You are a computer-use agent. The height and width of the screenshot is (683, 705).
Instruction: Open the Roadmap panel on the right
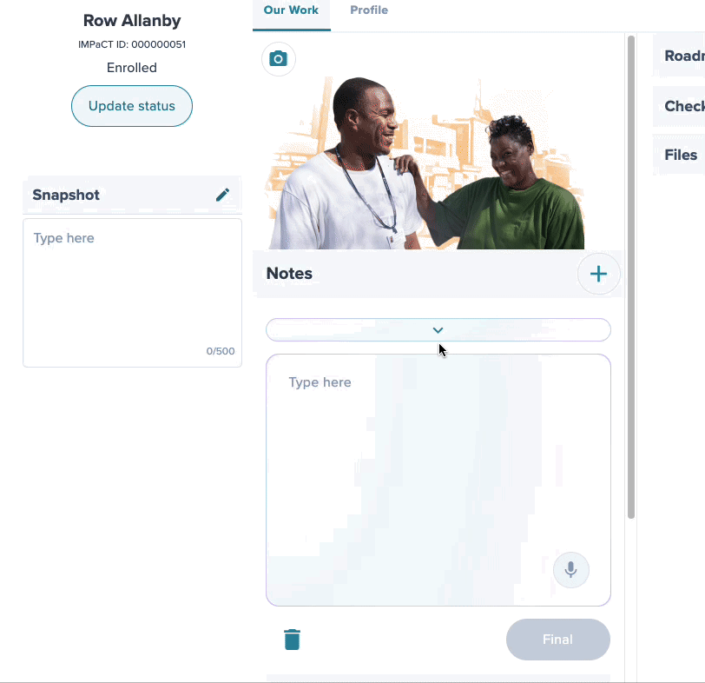click(679, 56)
